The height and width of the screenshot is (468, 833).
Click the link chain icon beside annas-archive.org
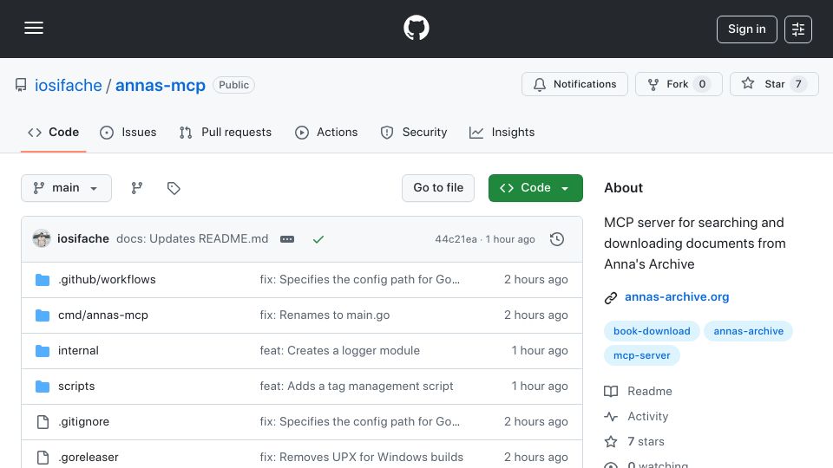point(611,297)
